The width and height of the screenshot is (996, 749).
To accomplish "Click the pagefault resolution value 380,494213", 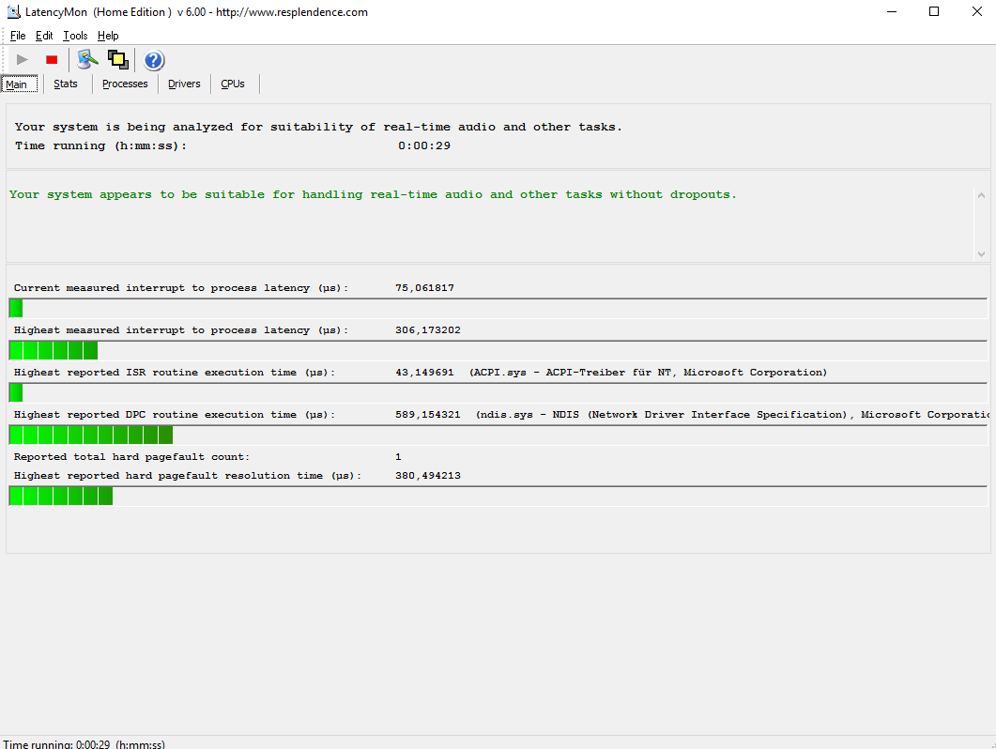I will point(427,476).
